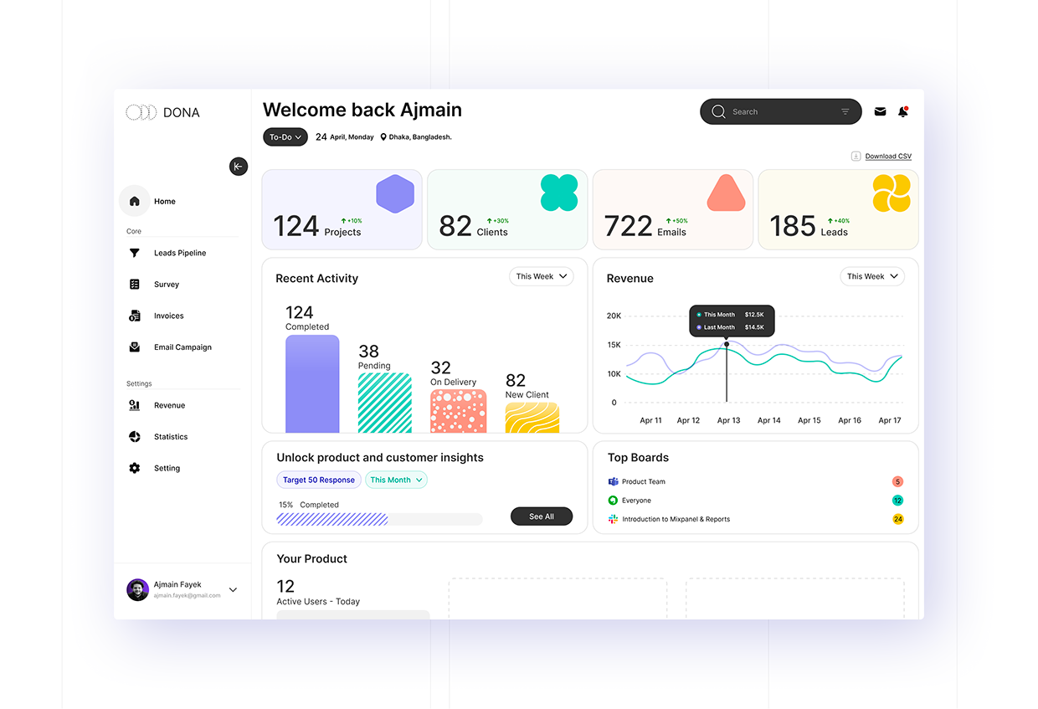The height and width of the screenshot is (709, 1038).
Task: Toggle the search filter control
Action: pos(845,111)
